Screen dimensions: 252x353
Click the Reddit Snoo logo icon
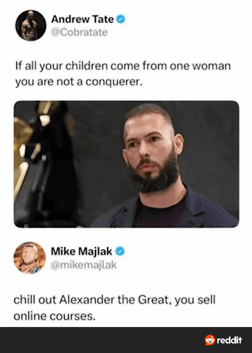tap(210, 340)
